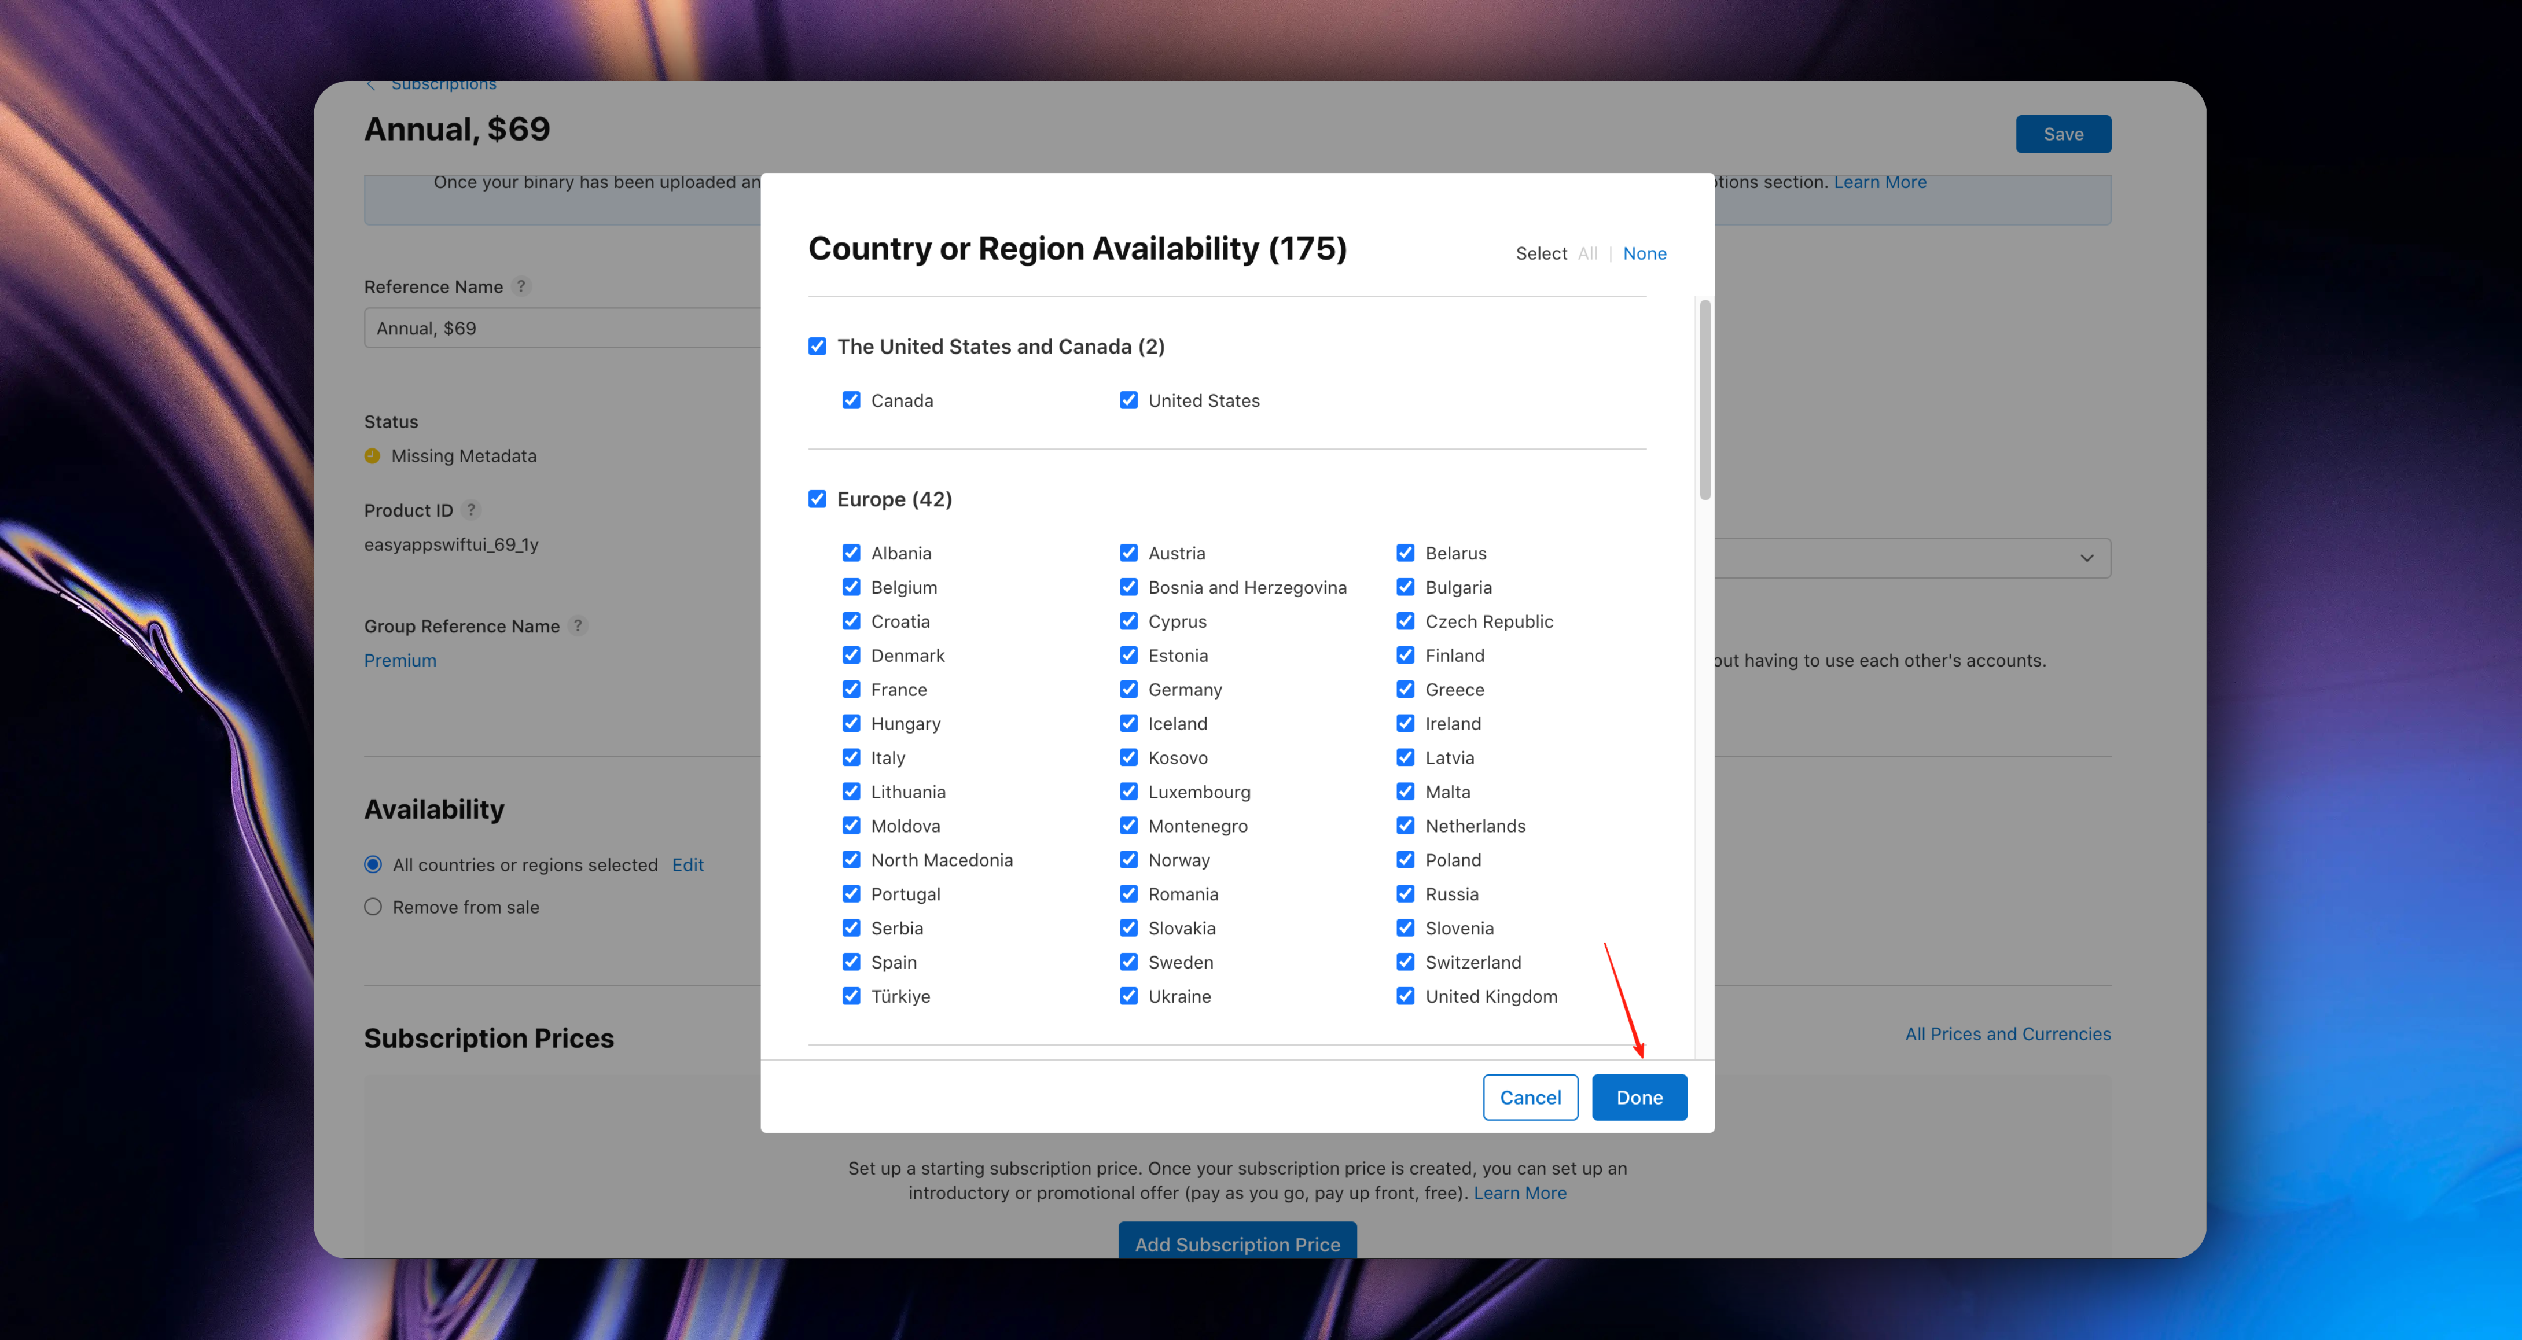Click Done to confirm country selection
The image size is (2522, 1340).
tap(1639, 1097)
